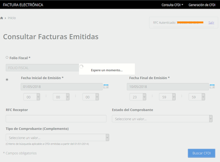Screen dimensions: 220x162
Task: Click the Fecha Final date field 10/05/2018
Action: click(168, 87)
